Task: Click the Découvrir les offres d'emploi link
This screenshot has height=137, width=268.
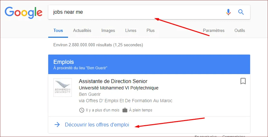Action: tap(97, 125)
